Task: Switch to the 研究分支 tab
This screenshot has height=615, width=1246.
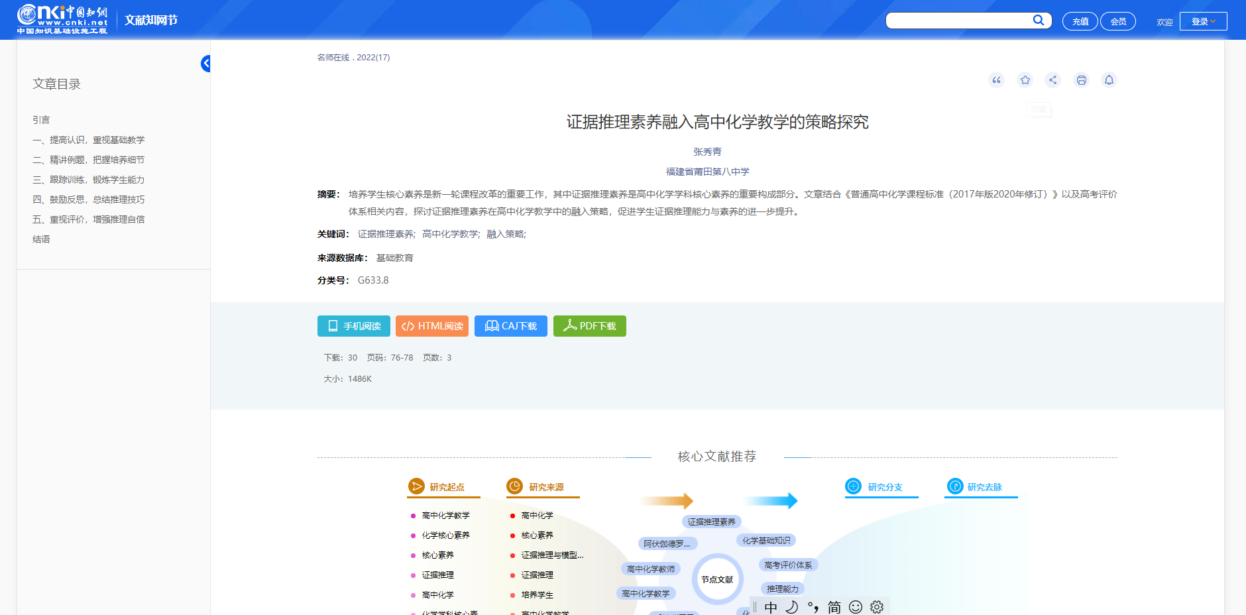Action: tap(884, 487)
